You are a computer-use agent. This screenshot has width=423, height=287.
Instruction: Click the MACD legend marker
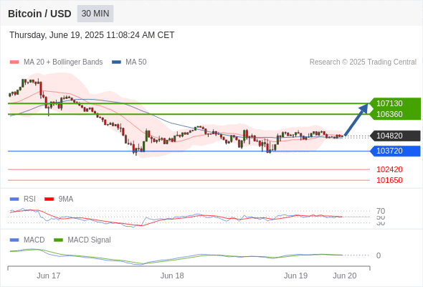[x=14, y=240]
